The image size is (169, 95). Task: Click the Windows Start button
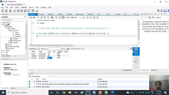pyautogui.click(x=3, y=93)
